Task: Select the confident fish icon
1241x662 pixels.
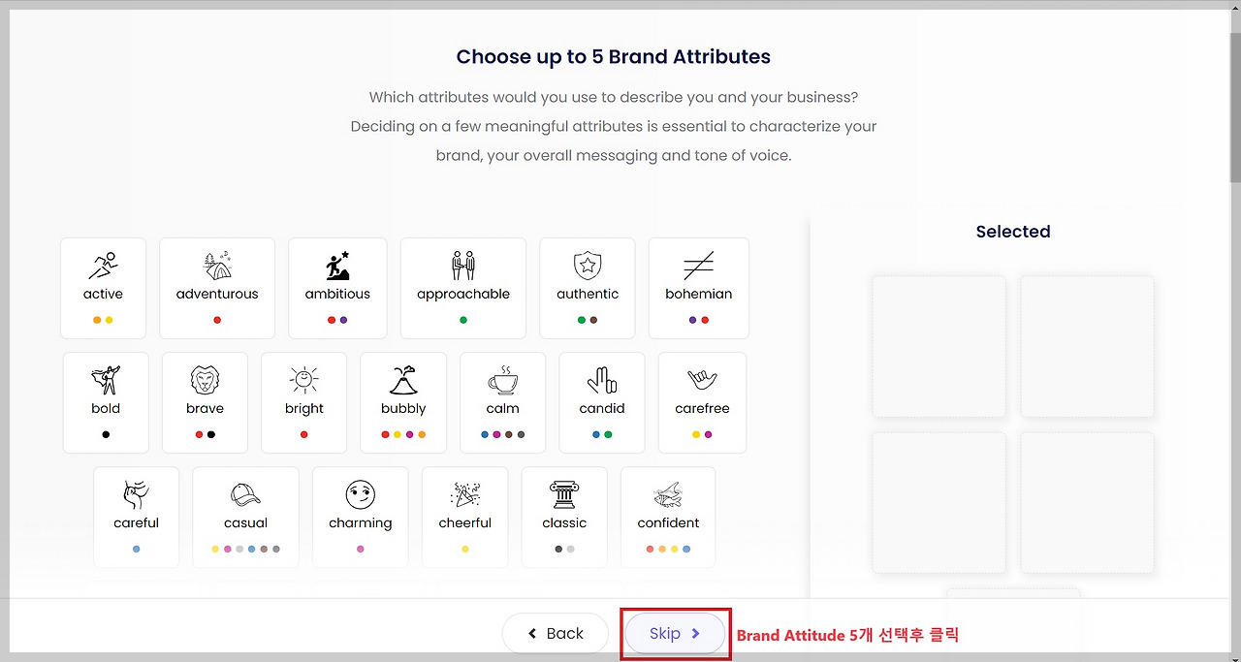Action: (x=668, y=494)
